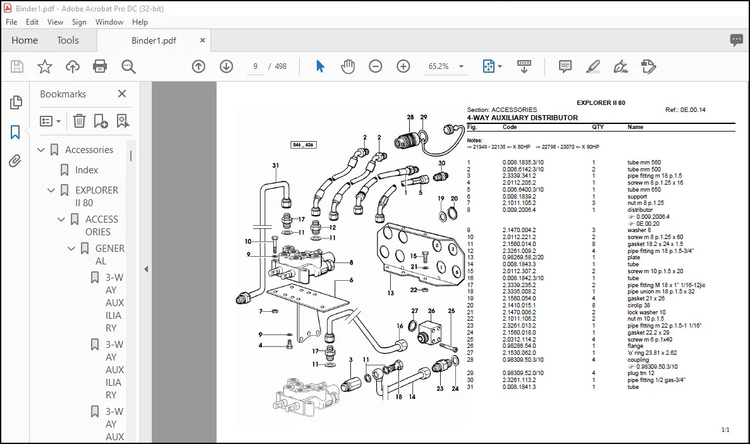Click '4-WAY AUXILIARY DISTRIBUTOR' heading text
Viewport: 750px width, 444px height.
[x=522, y=118]
